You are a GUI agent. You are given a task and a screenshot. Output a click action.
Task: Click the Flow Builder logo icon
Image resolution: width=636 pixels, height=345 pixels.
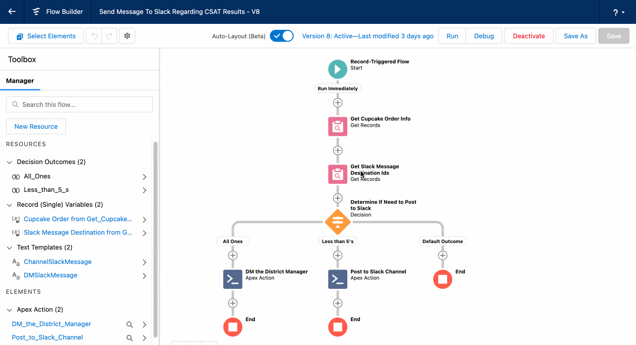[x=36, y=12]
